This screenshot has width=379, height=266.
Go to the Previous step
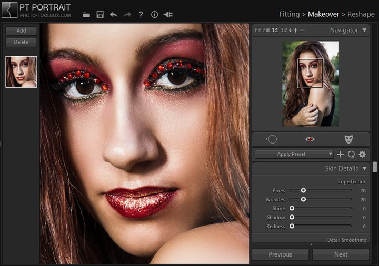click(281, 254)
